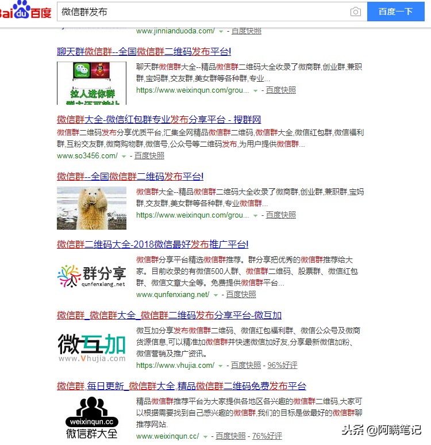Expand dropdown arrow beside 聊天群 result's weixinqun.com URL

click(255, 91)
